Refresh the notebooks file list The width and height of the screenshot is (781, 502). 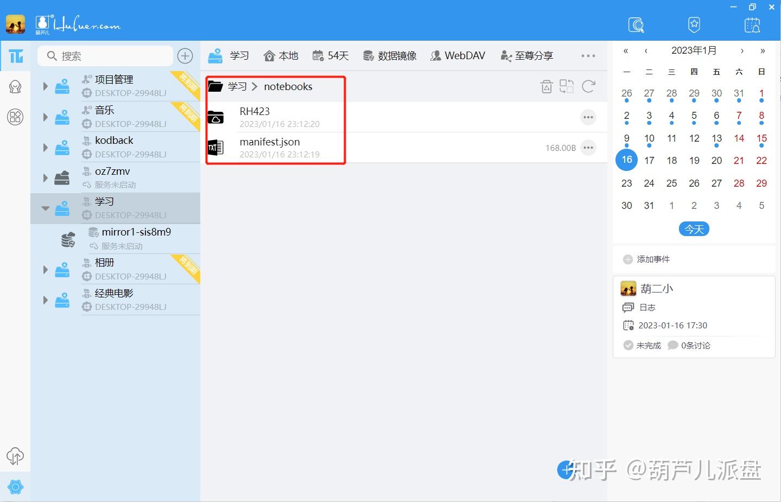pyautogui.click(x=588, y=86)
